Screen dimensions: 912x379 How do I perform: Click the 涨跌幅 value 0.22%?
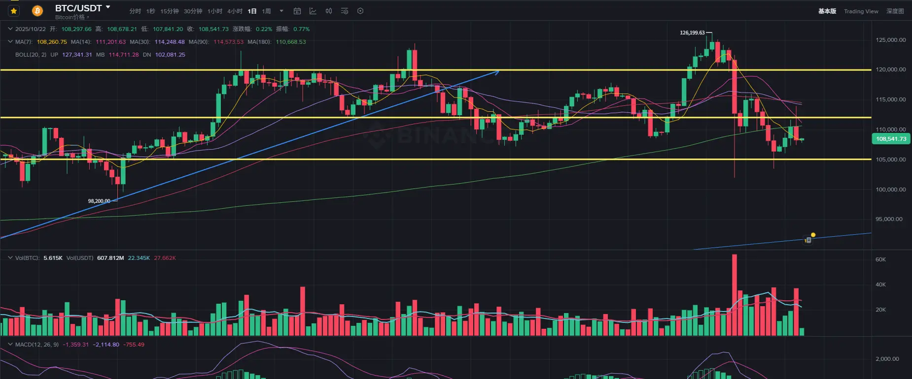coord(264,29)
